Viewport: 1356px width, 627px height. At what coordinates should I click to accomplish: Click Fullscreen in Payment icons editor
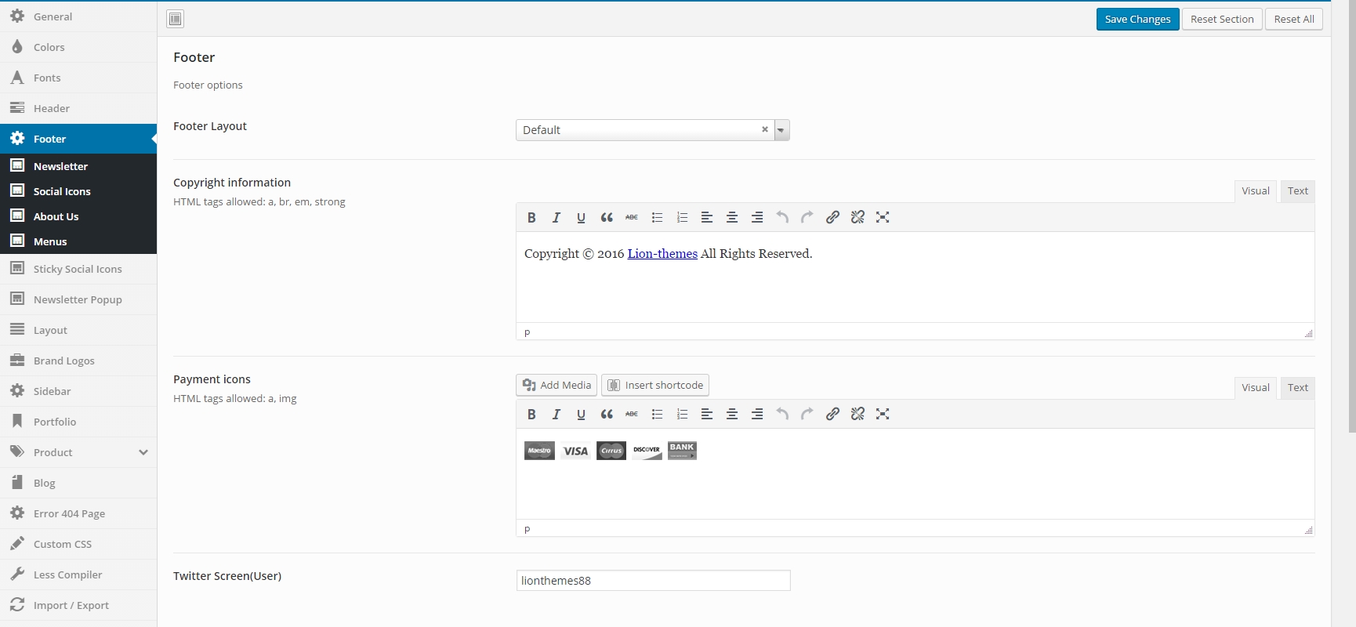tap(883, 414)
